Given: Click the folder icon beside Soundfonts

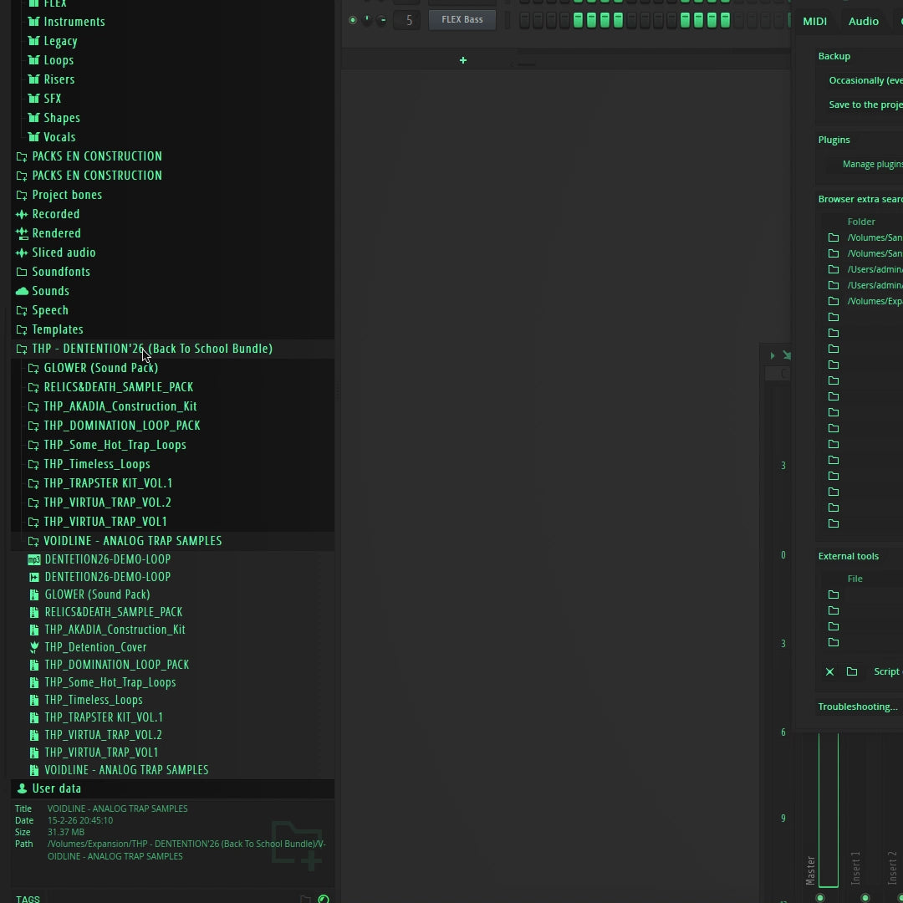Looking at the screenshot, I should pos(22,272).
